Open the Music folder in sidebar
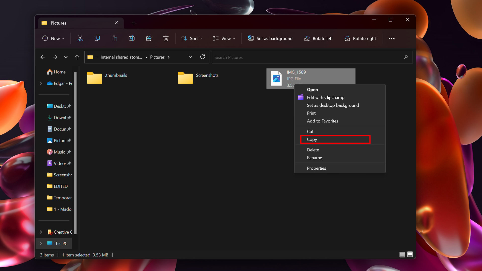The image size is (482, 271). pos(59,152)
